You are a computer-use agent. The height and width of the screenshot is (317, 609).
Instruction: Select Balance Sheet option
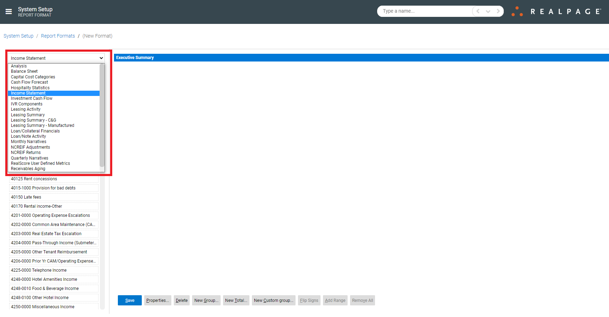54,71
